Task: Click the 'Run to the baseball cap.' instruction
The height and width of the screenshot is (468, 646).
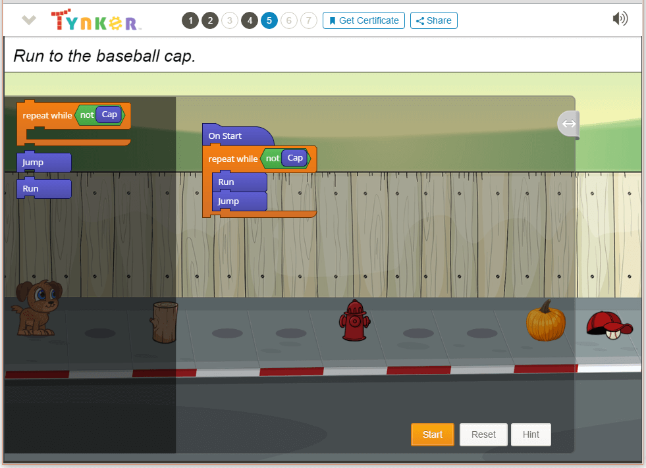Action: [x=104, y=56]
